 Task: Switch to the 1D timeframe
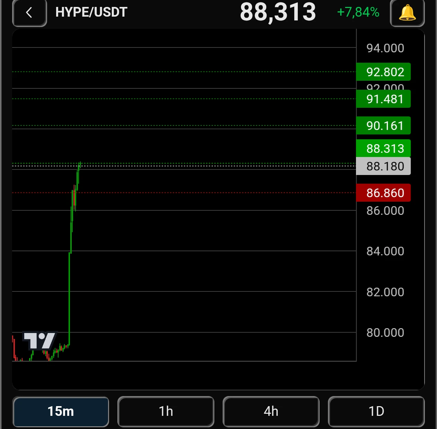click(376, 411)
